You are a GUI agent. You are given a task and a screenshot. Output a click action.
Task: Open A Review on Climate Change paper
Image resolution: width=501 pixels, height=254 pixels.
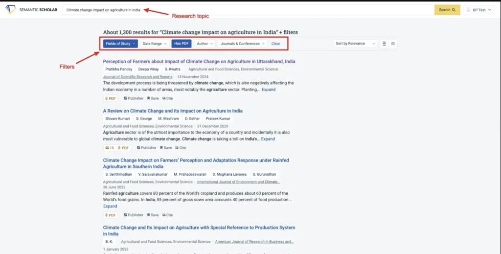[x=173, y=111]
